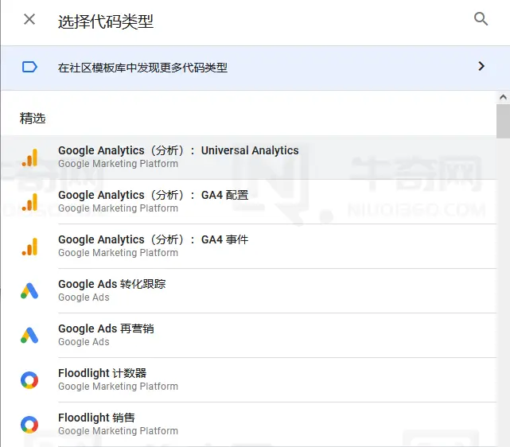Screen dimensions: 510x447
Task: Expand community template gallery via the chevron arrow
Action: (481, 66)
